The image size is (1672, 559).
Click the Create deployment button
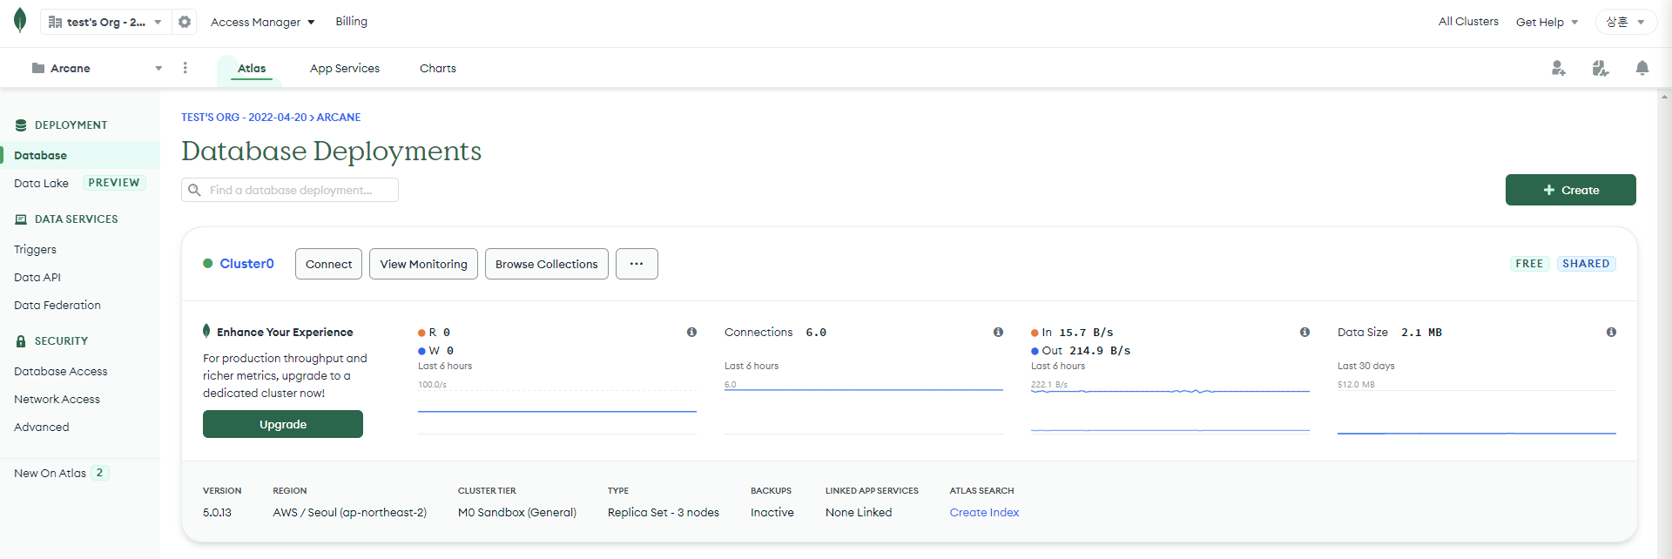[x=1570, y=190]
